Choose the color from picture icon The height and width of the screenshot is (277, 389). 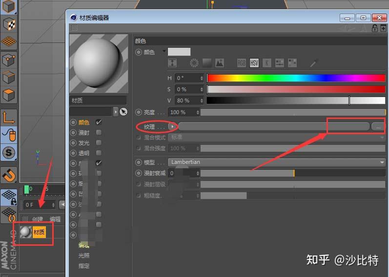pyautogui.click(x=220, y=63)
